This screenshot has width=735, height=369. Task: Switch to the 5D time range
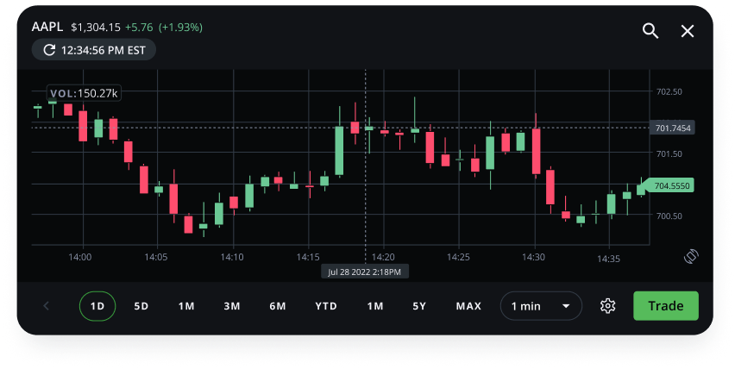click(x=141, y=306)
